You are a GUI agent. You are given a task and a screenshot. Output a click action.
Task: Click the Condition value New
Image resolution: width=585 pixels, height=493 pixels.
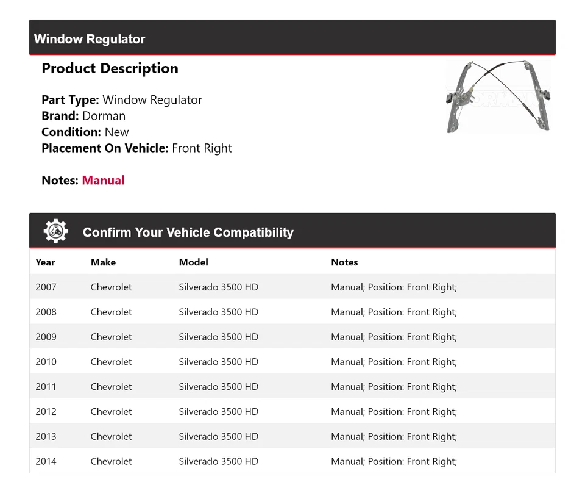pos(116,132)
